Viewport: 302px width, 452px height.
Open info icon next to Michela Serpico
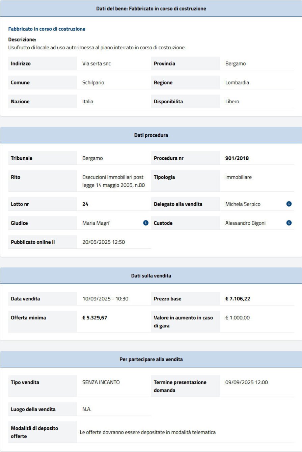(289, 204)
